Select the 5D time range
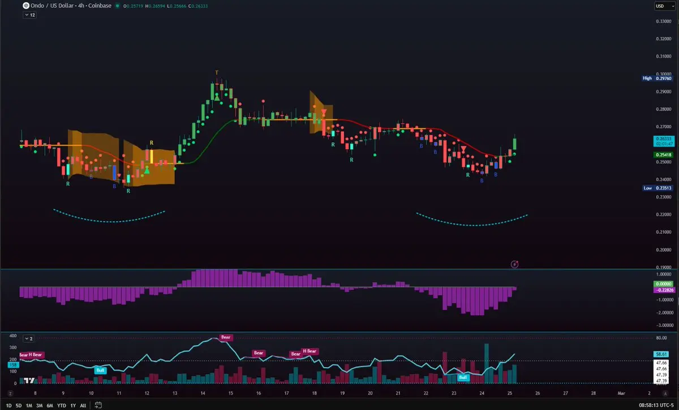Screen dimensions: 679x410 (x=19, y=405)
